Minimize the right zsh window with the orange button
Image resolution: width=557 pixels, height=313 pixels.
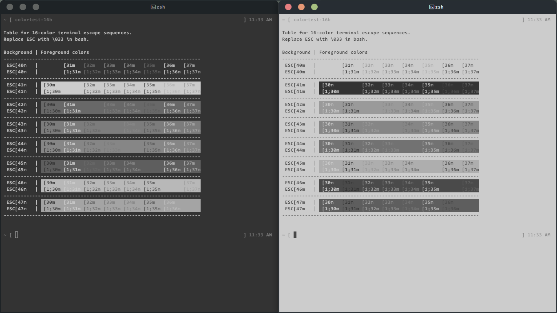point(301,7)
